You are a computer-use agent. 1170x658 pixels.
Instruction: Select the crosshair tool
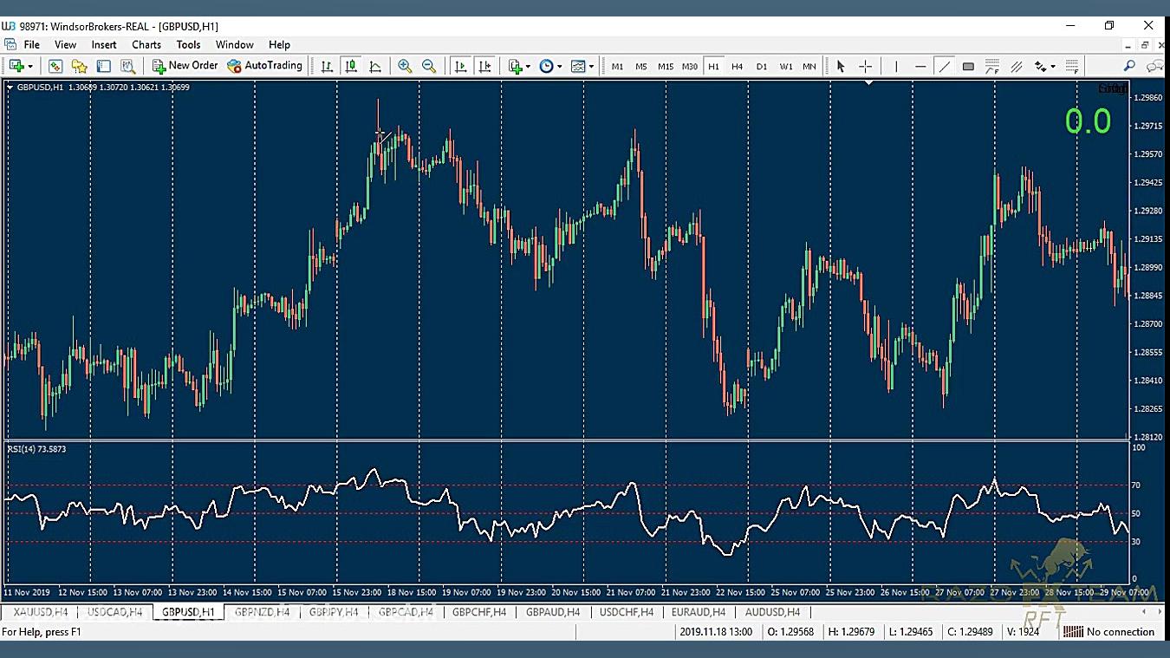865,66
